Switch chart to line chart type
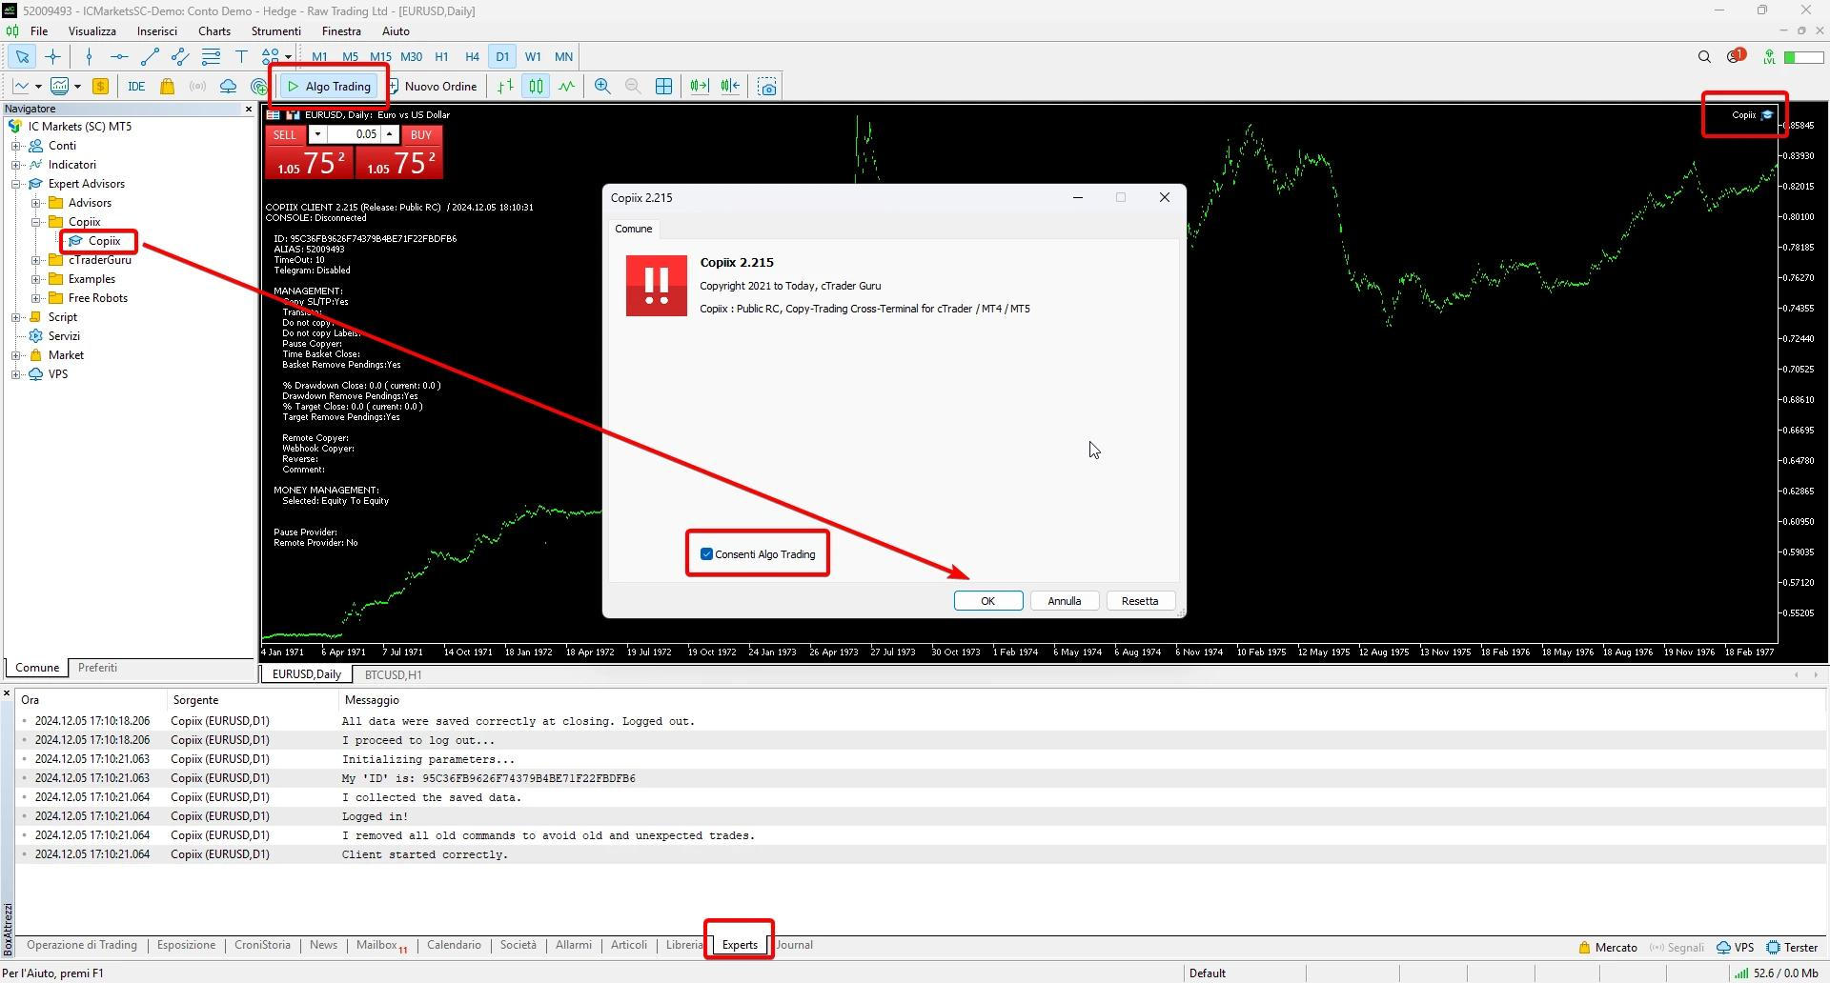The image size is (1830, 983). point(566,87)
